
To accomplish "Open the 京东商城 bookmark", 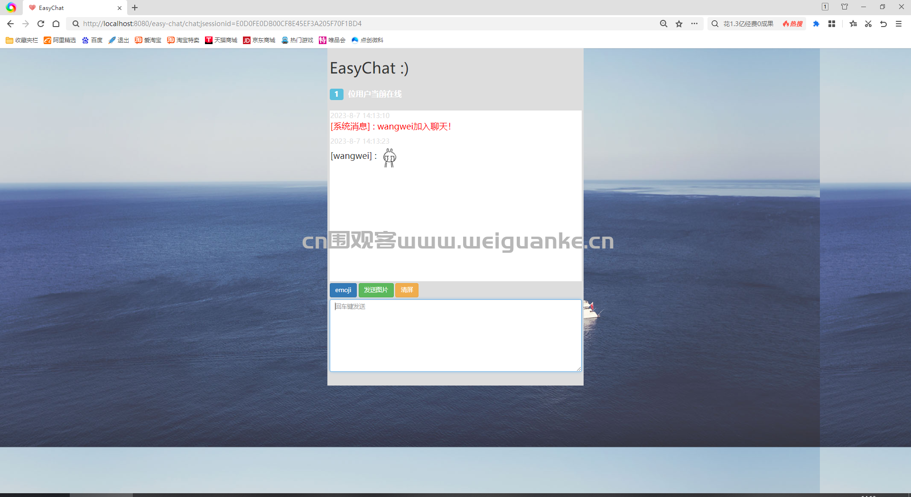I will [259, 40].
